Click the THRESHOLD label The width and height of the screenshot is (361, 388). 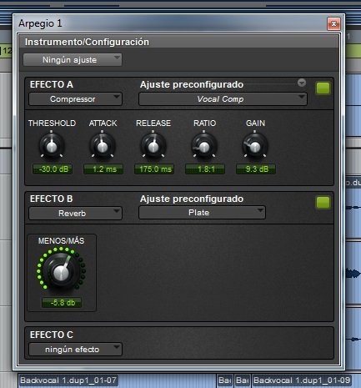coord(52,123)
